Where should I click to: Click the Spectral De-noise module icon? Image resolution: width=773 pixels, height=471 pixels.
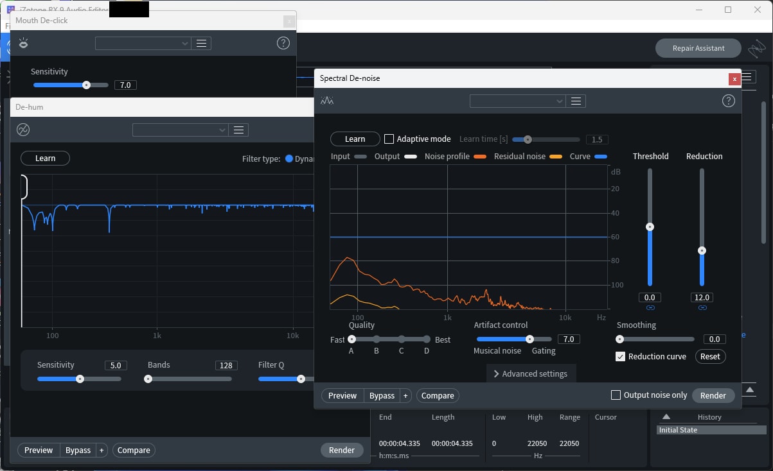click(x=327, y=101)
